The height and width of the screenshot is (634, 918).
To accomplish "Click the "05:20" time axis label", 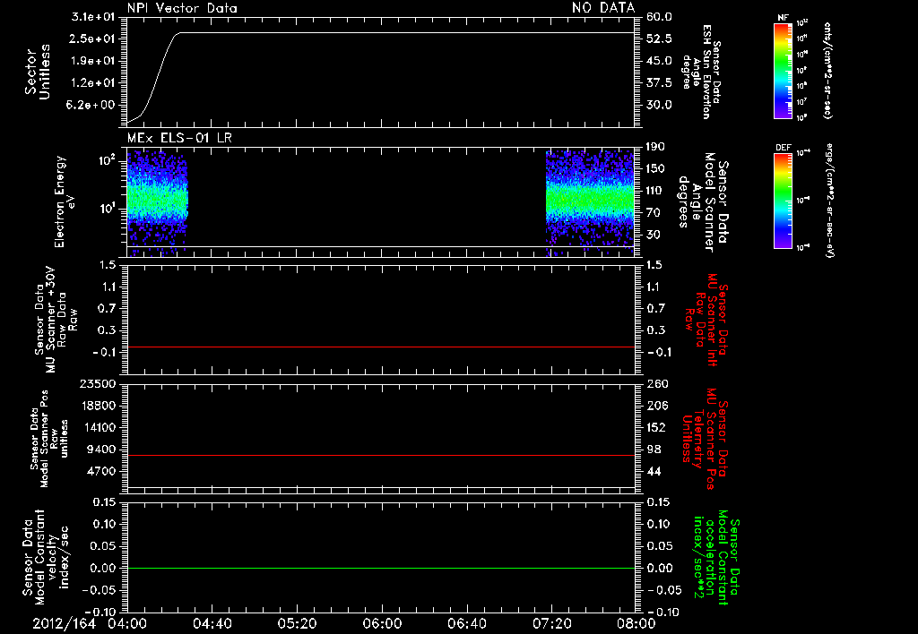I will [297, 623].
